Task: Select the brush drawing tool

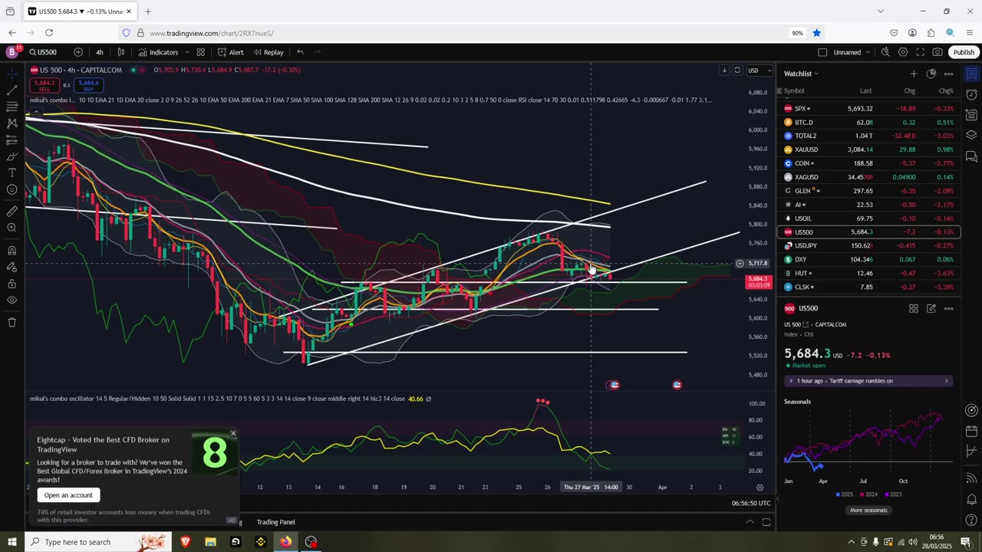Action: [x=12, y=156]
